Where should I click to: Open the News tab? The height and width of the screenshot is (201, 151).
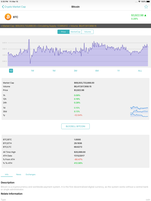click(19, 175)
